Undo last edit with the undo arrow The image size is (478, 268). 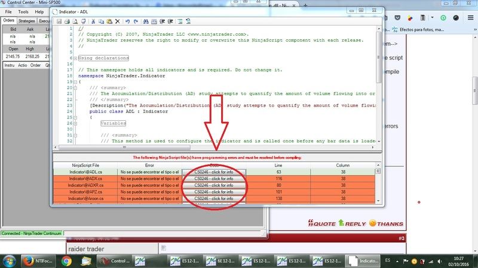(x=127, y=21)
